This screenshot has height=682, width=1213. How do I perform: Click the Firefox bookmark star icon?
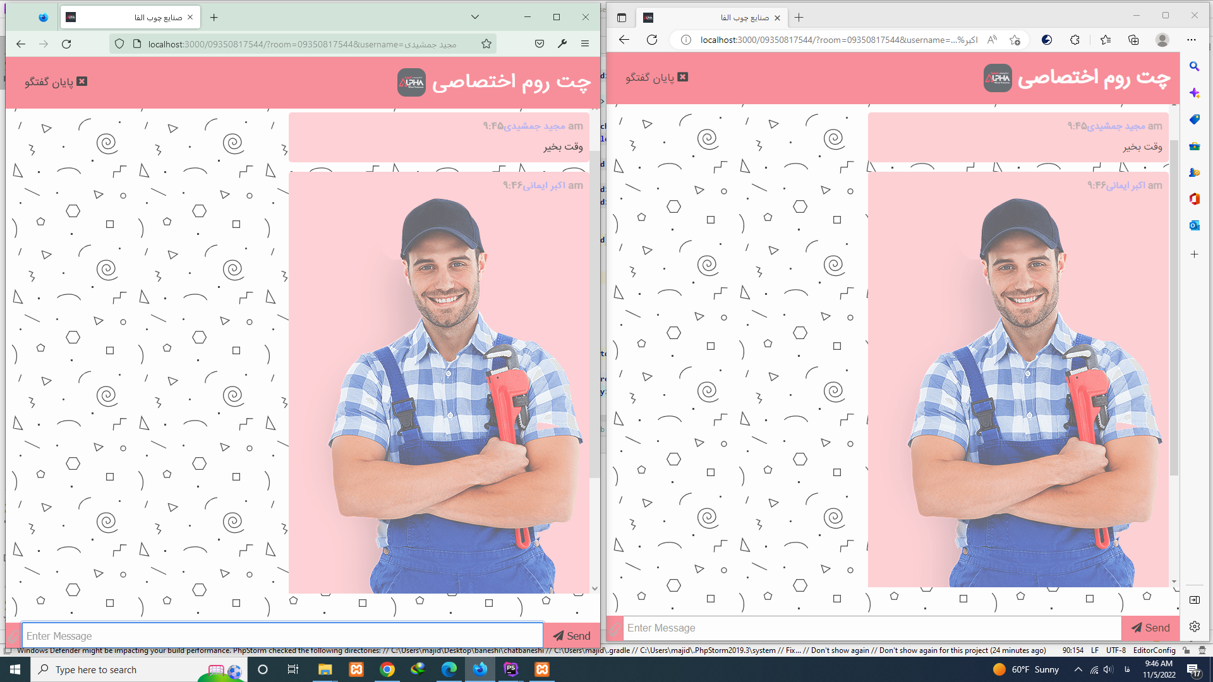(486, 44)
